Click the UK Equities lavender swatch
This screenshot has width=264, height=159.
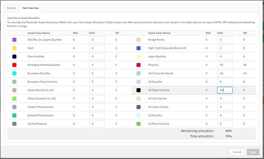click(x=138, y=82)
